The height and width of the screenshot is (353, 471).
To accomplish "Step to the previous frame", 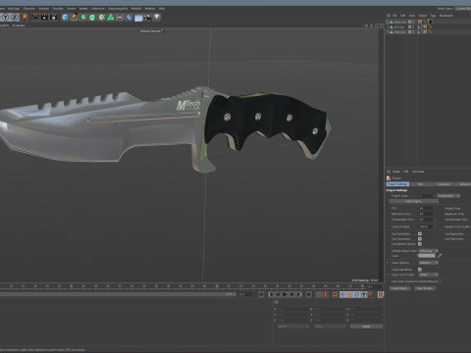I will pos(278,294).
